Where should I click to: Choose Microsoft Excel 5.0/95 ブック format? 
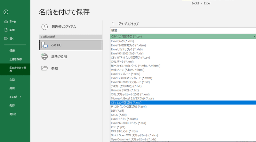(132, 98)
